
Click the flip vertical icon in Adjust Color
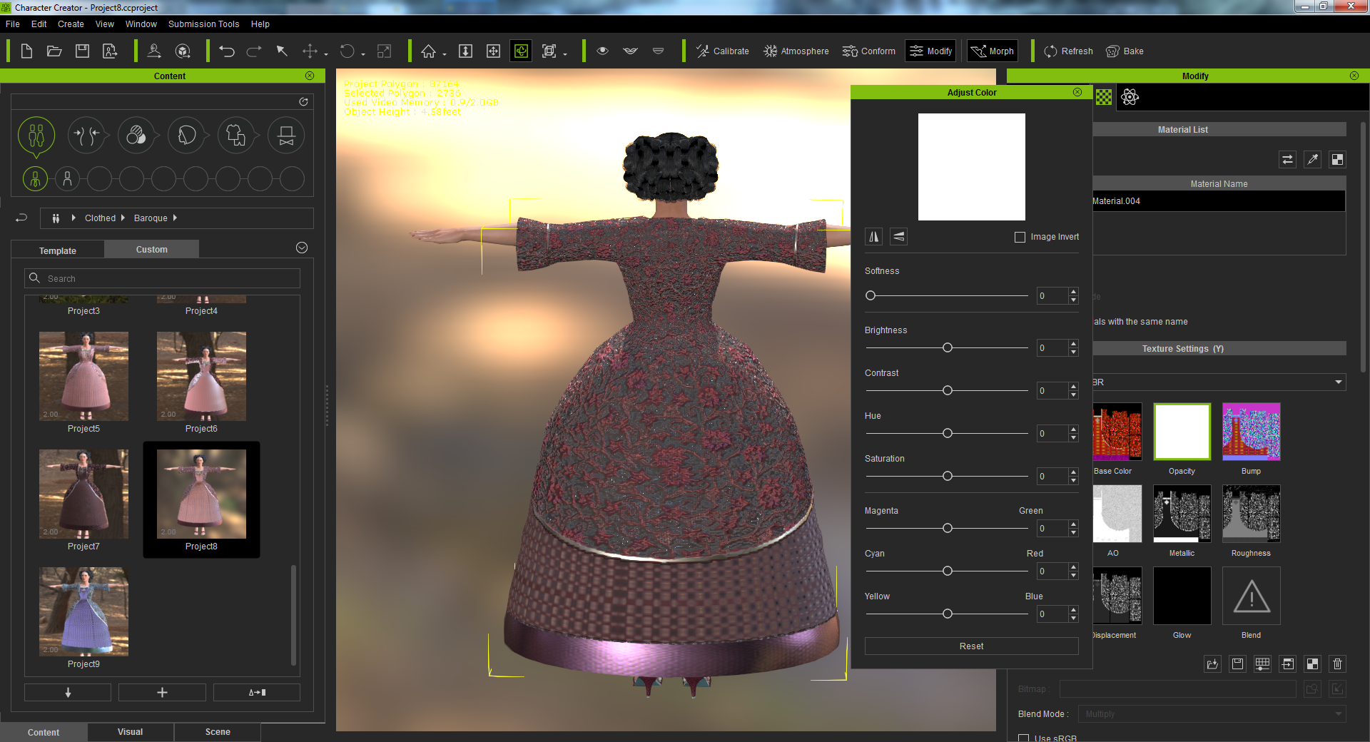pyautogui.click(x=899, y=237)
